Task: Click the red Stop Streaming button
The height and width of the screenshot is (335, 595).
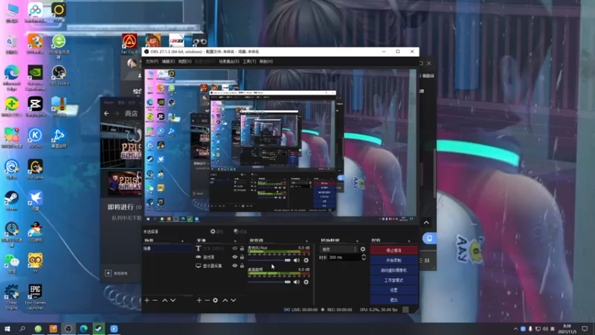Action: tap(394, 251)
